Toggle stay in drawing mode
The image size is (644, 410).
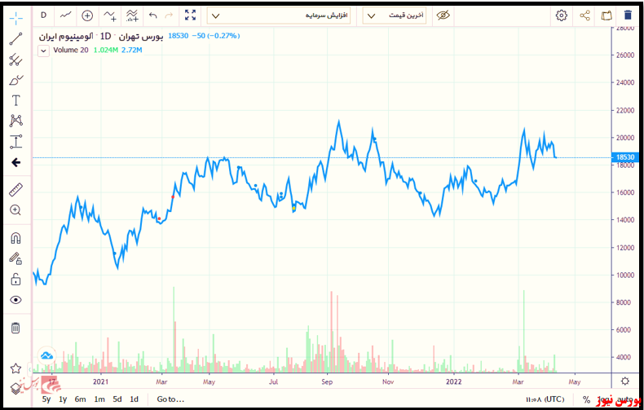(15, 258)
